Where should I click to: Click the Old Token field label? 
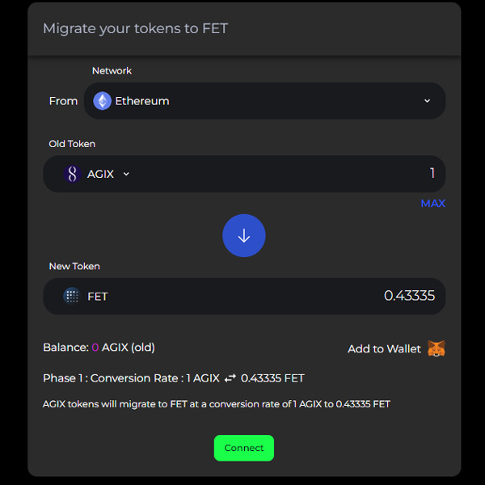(x=72, y=144)
